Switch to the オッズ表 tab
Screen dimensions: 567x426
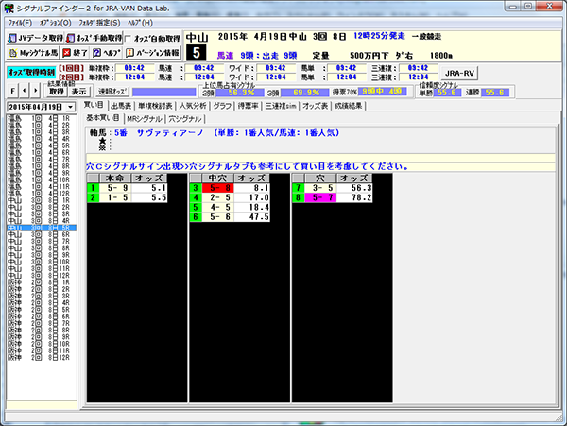[x=315, y=106]
